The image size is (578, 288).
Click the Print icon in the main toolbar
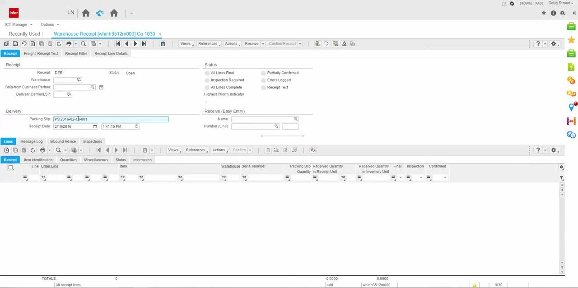point(69,44)
